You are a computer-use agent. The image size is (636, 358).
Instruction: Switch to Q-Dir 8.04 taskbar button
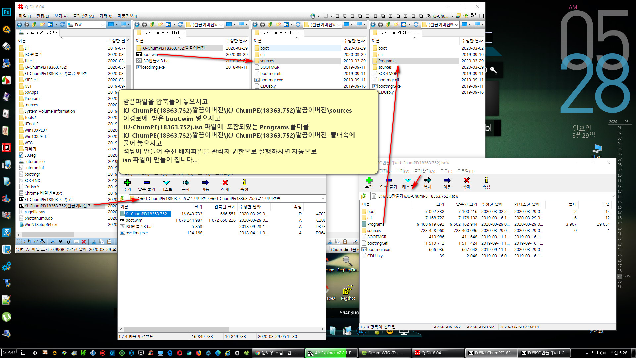[x=438, y=353]
